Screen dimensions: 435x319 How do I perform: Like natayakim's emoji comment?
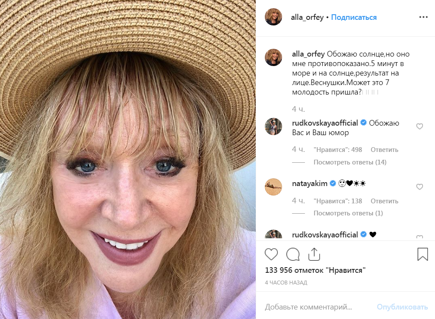419,187
